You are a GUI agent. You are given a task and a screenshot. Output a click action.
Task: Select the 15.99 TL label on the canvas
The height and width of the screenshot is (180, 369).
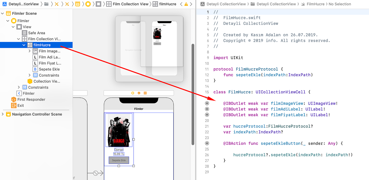click(x=119, y=154)
